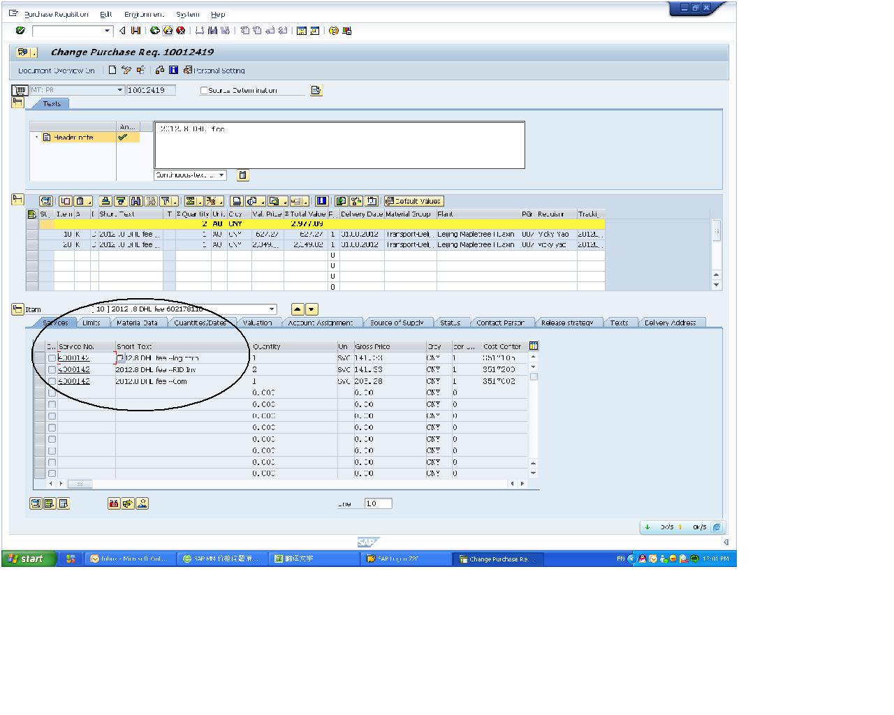894x715 pixels.
Task: Click the Create new document icon
Action: [x=112, y=70]
